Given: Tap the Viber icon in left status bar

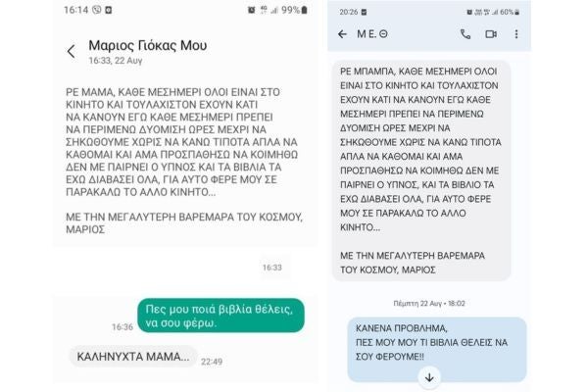Looking at the screenshot, I should tap(97, 10).
